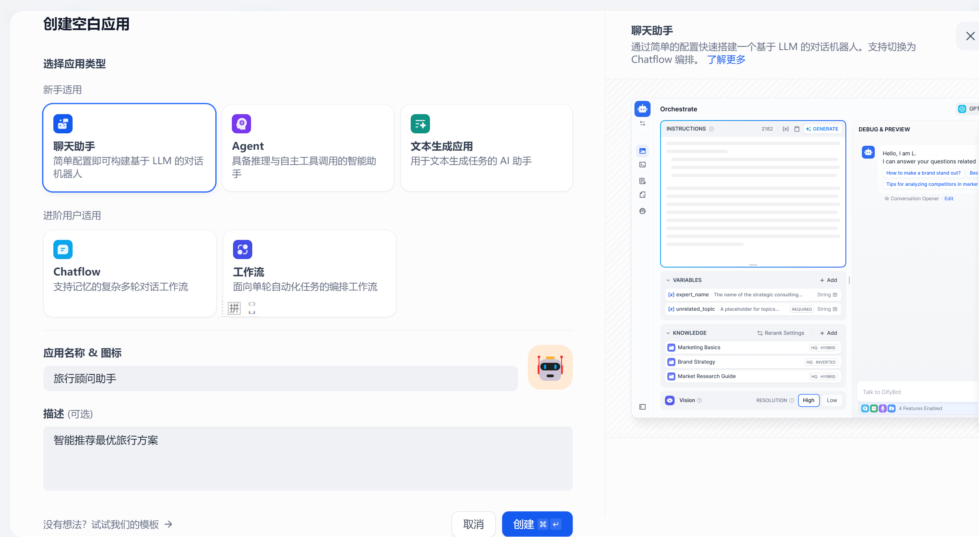Open the expert_name String type dropdown

tap(827, 295)
